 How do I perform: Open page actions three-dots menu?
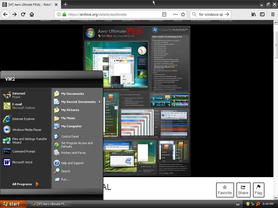(175, 14)
